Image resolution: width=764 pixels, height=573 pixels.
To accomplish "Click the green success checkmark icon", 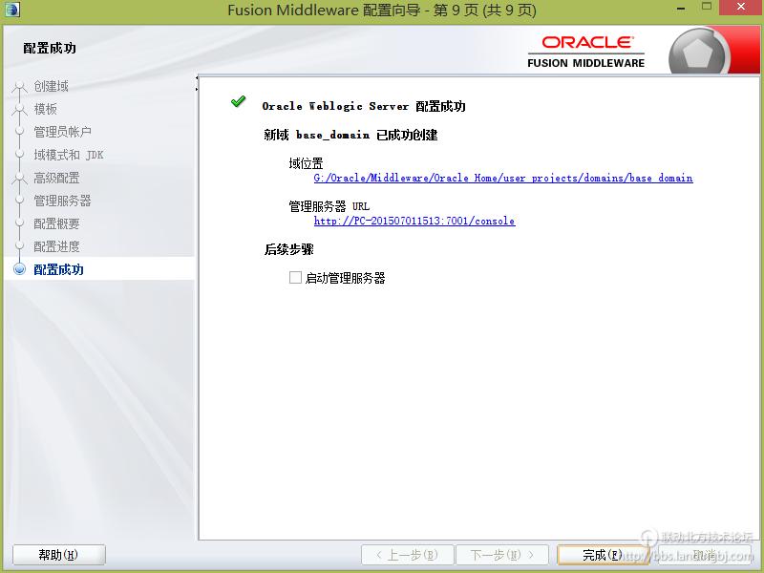I will (x=239, y=102).
